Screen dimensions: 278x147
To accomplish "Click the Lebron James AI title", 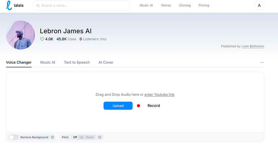I will [65, 31].
